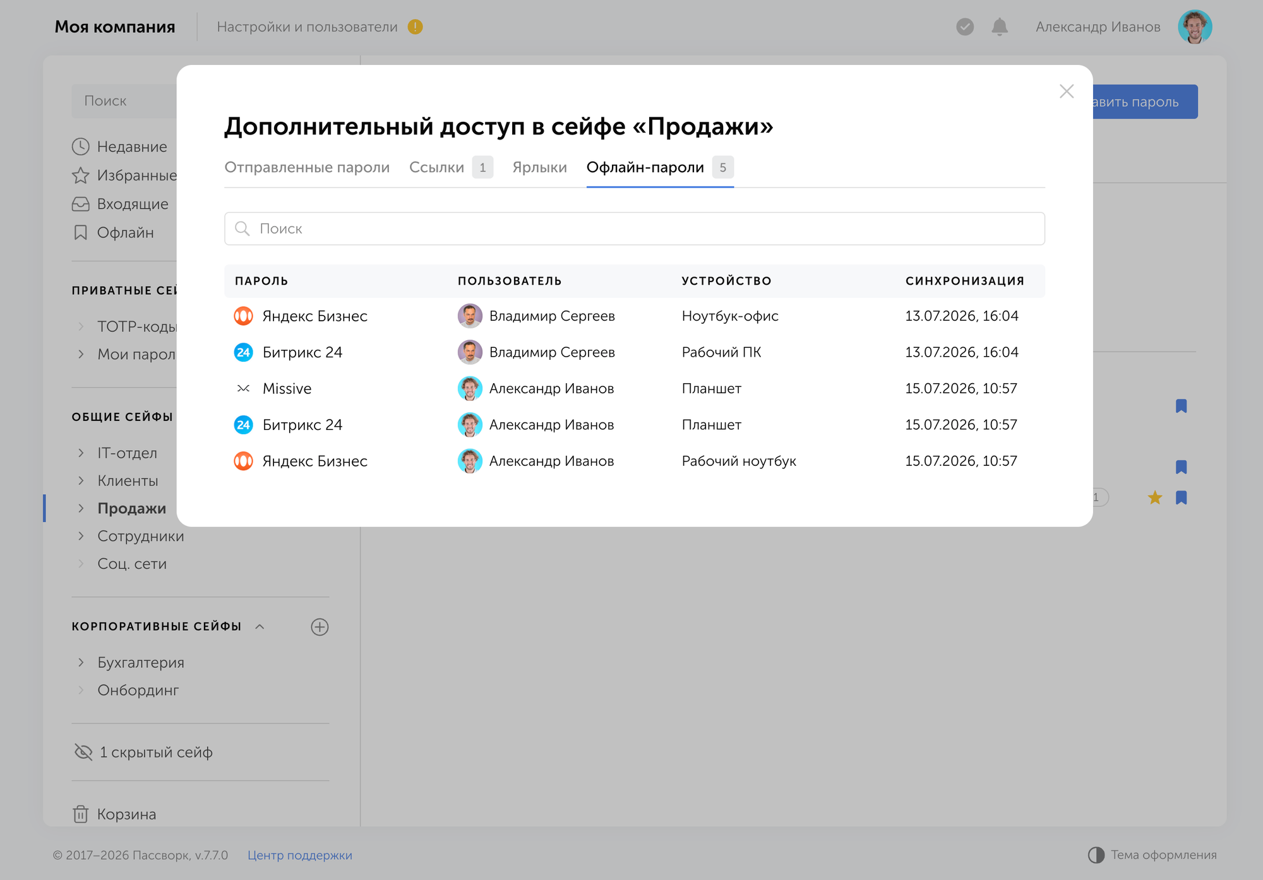Sort by ПАРОЛЬ column header
This screenshot has height=880, width=1263.
[x=261, y=281]
